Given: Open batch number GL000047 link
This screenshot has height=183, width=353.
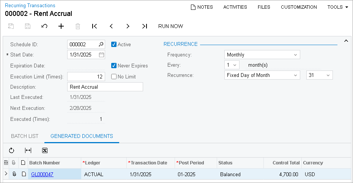Looking at the screenshot, I should (x=42, y=174).
